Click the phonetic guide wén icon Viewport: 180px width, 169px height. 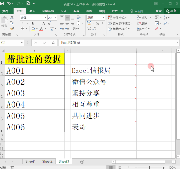(52, 28)
